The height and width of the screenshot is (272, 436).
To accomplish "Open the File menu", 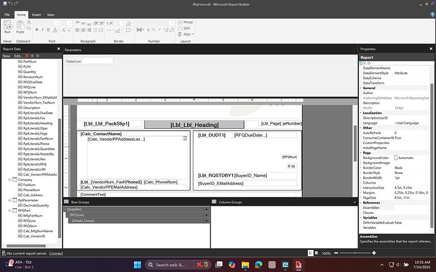I will 7,15.
